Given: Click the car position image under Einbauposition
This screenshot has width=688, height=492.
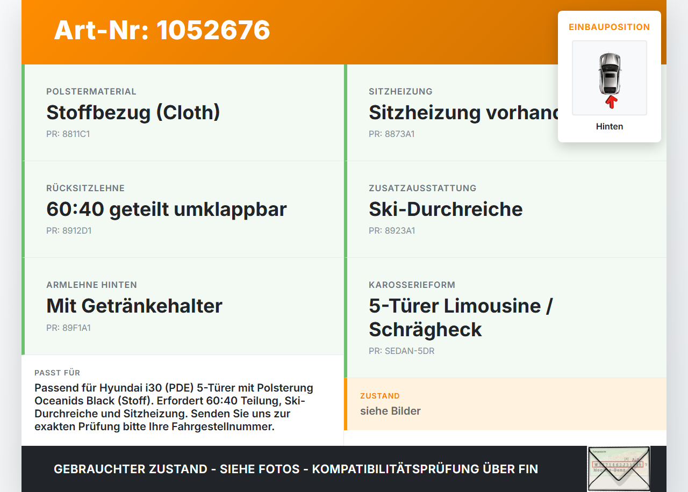Looking at the screenshot, I should (610, 78).
